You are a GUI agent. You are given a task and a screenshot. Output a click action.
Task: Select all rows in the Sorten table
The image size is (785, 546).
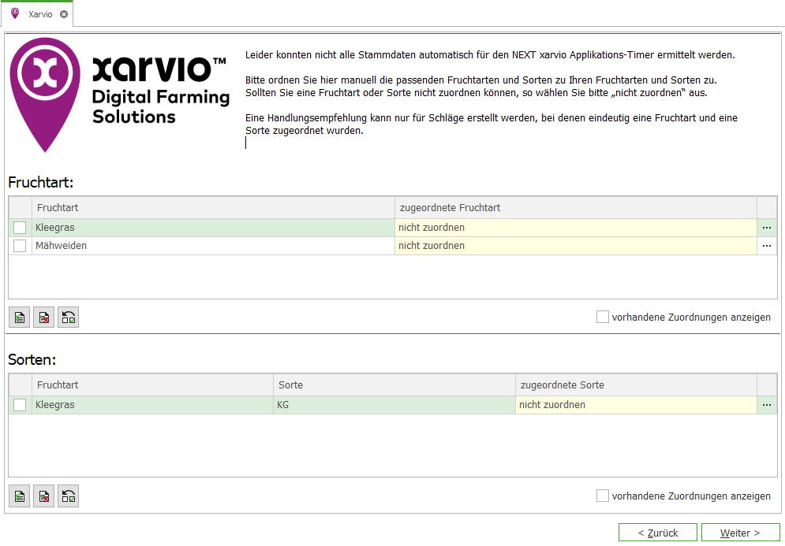(x=19, y=496)
